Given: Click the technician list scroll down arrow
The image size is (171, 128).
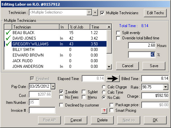Looking at the screenshot, I should click(x=109, y=67).
